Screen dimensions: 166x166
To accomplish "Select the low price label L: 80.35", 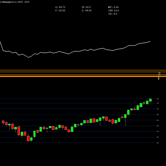I will coord(87,11).
